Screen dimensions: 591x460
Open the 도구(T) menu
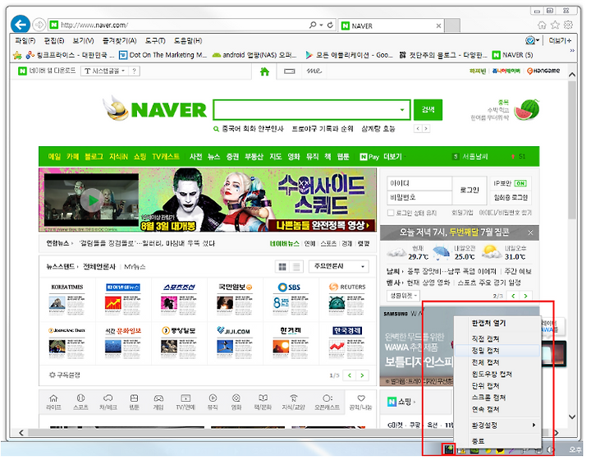click(155, 41)
